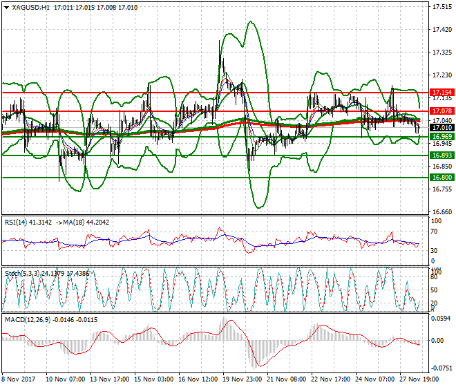This screenshot has height=387, width=456.
Task: Click the 15 Nov 03:00 time label
Action: point(153,379)
